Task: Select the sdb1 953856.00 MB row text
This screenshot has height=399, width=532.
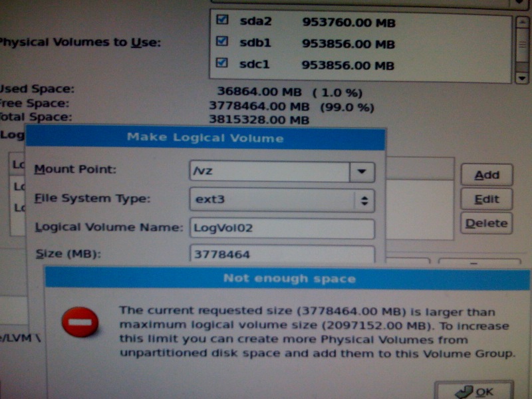Action: click(317, 45)
